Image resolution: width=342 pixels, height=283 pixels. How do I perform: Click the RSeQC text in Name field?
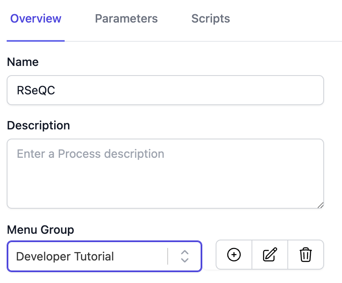pos(36,91)
